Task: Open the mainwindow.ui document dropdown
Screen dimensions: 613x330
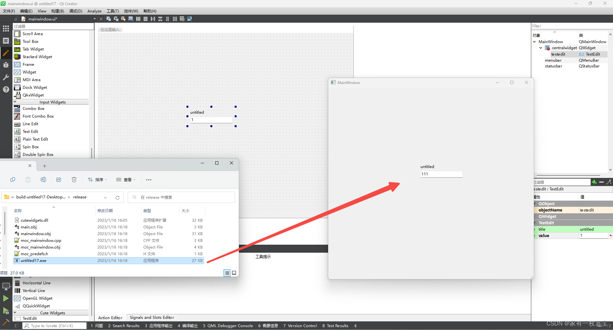Action: [x=95, y=19]
